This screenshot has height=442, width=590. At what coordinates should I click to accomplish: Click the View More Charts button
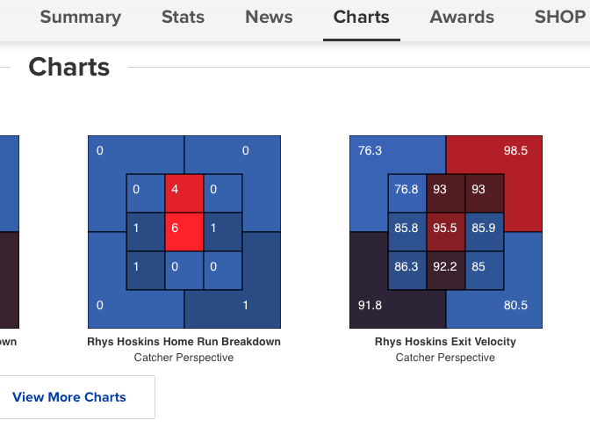69,397
